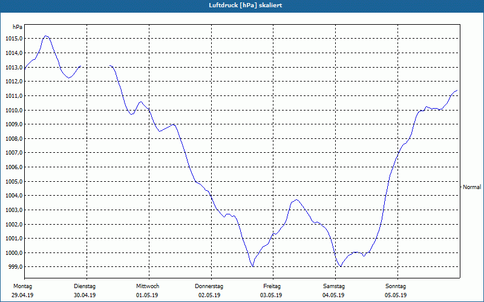Click the 1002,0 axis value
Image resolution: width=484 pixels, height=302 pixels.
tap(14, 224)
